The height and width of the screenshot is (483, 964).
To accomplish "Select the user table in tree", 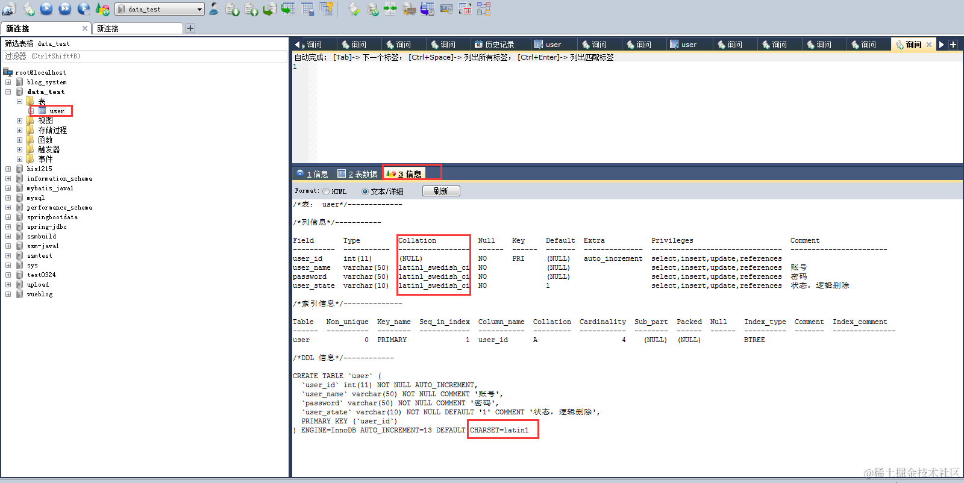I will [x=57, y=111].
